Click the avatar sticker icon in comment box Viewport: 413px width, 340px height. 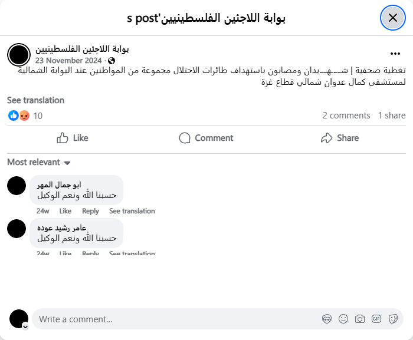pos(327,319)
